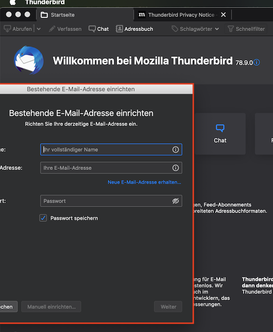Viewport: 273px width, 332px height.
Task: Click the Thunderbird logo on the welcome page
Action: [29, 60]
